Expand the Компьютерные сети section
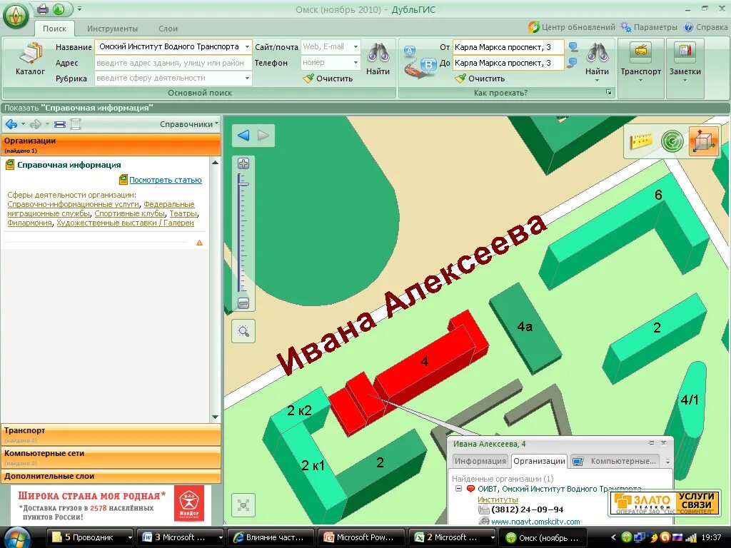 coord(111,457)
